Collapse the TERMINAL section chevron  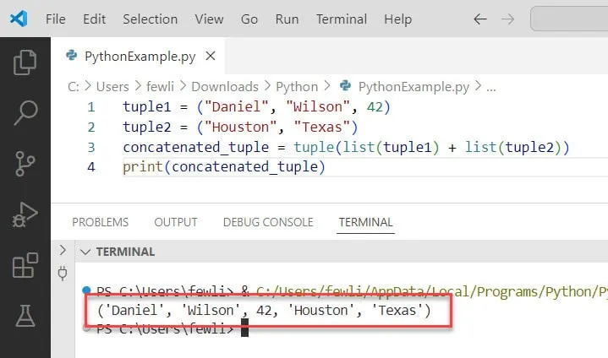tap(85, 252)
